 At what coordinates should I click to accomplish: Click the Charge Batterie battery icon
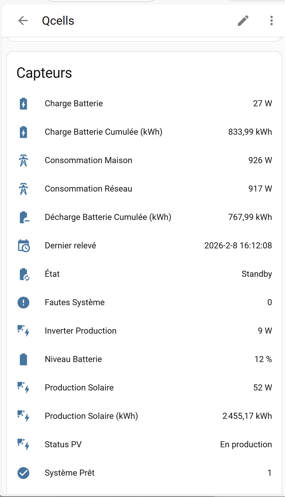23,104
